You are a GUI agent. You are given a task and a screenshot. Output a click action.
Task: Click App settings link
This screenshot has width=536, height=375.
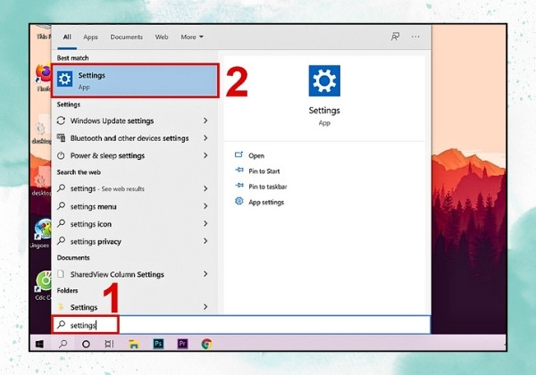coord(266,202)
